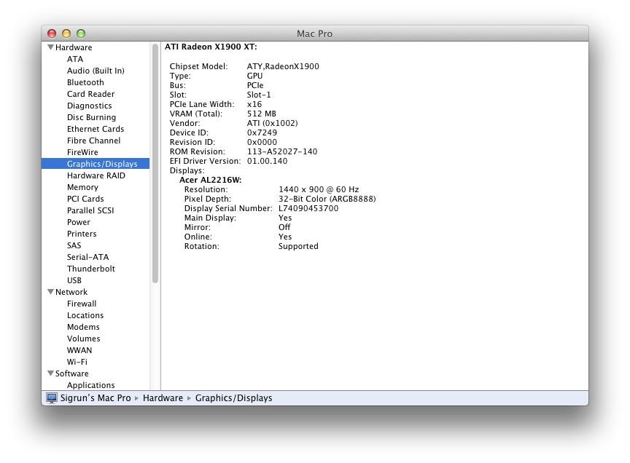This screenshot has width=630, height=463.
Task: Click the yellow minimize window button
Action: coord(66,33)
